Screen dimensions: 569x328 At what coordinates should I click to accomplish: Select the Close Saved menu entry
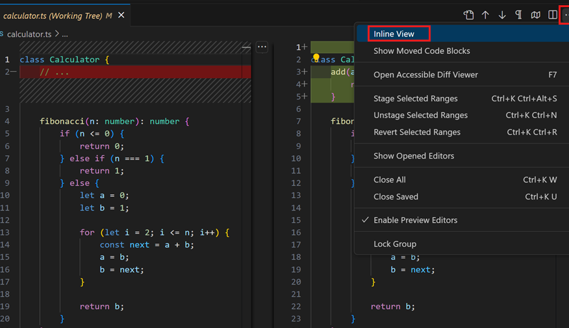[x=396, y=196]
